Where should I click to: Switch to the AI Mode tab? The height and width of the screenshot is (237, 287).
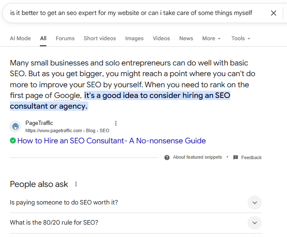coord(20,39)
